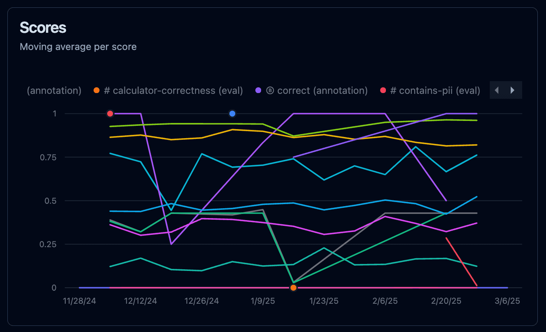546x332 pixels.
Task: Click the 3/6/25 date axis label
Action: coord(508,301)
